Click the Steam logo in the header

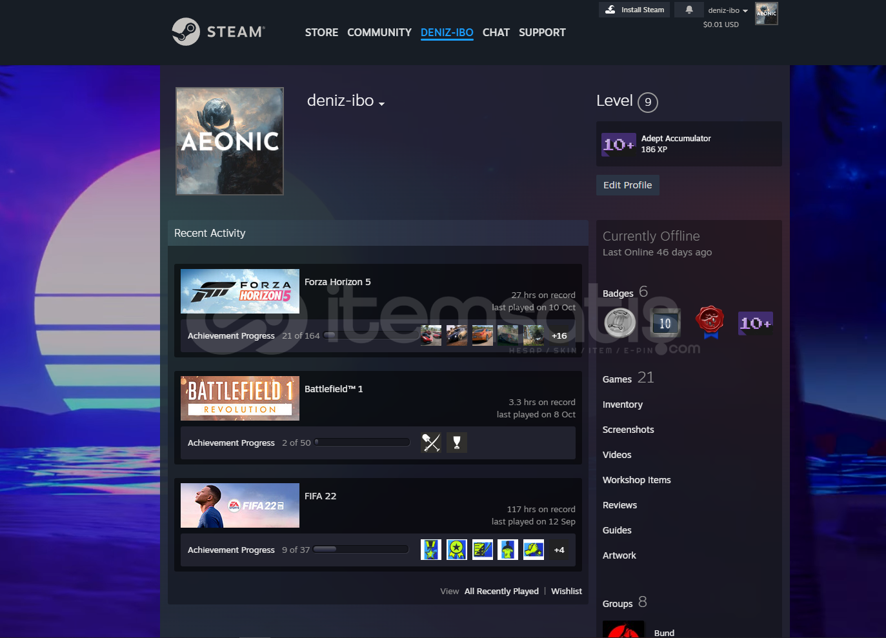[218, 32]
